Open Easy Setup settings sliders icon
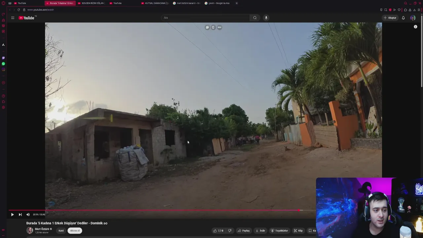 pyautogui.click(x=419, y=10)
